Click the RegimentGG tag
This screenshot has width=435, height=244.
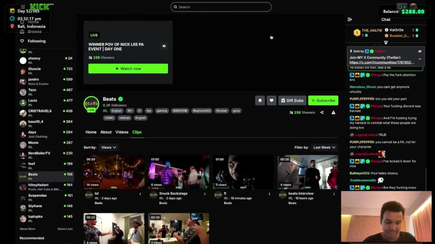202,111
